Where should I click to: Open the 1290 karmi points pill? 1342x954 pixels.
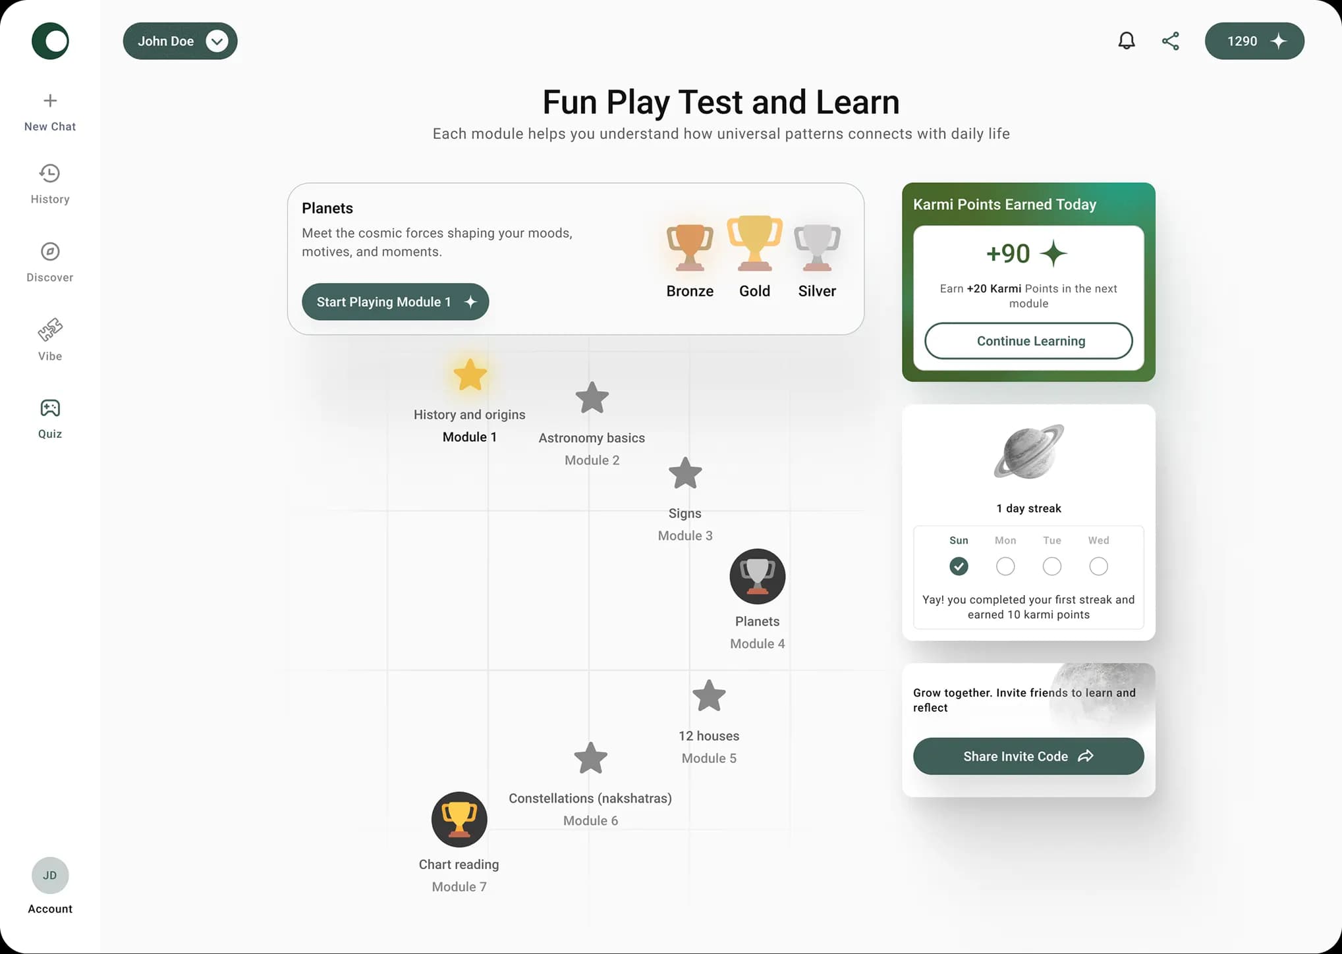tap(1254, 41)
